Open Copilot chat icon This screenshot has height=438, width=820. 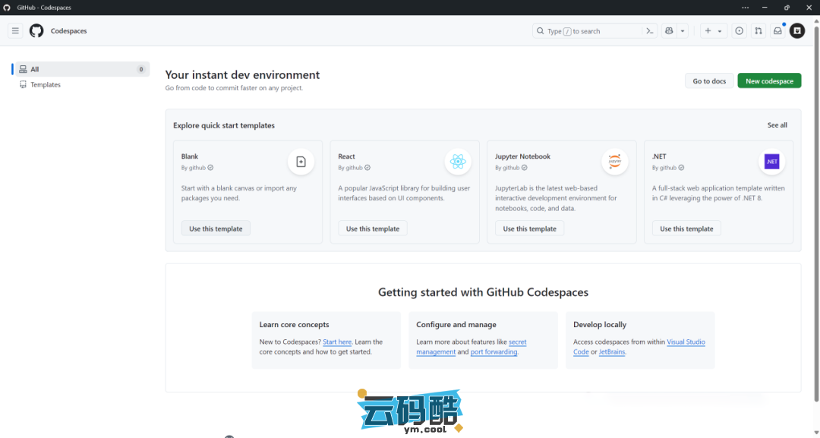coord(669,31)
